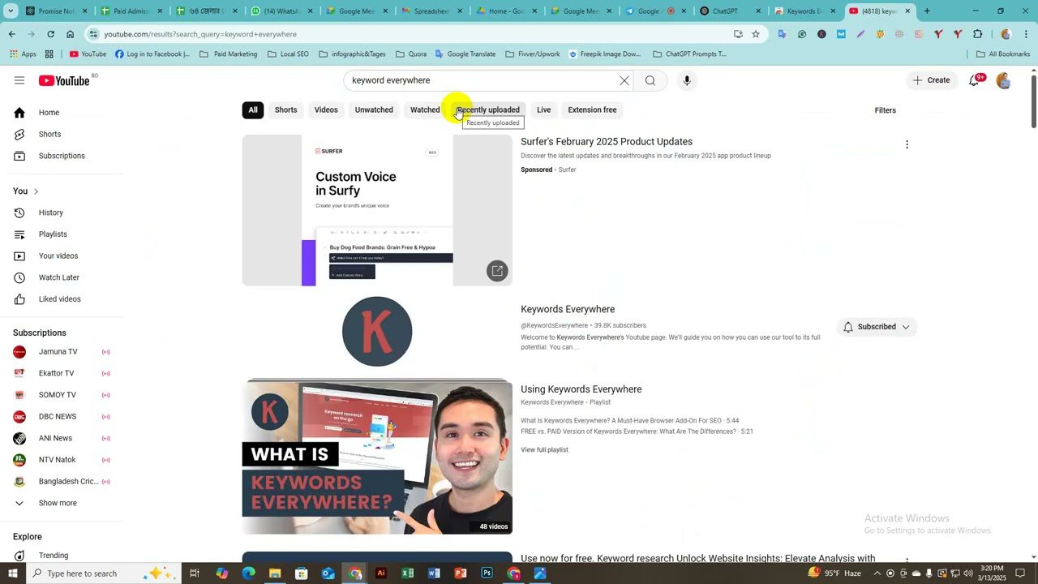Open the Chrome extensions puzzle icon

pyautogui.click(x=977, y=34)
